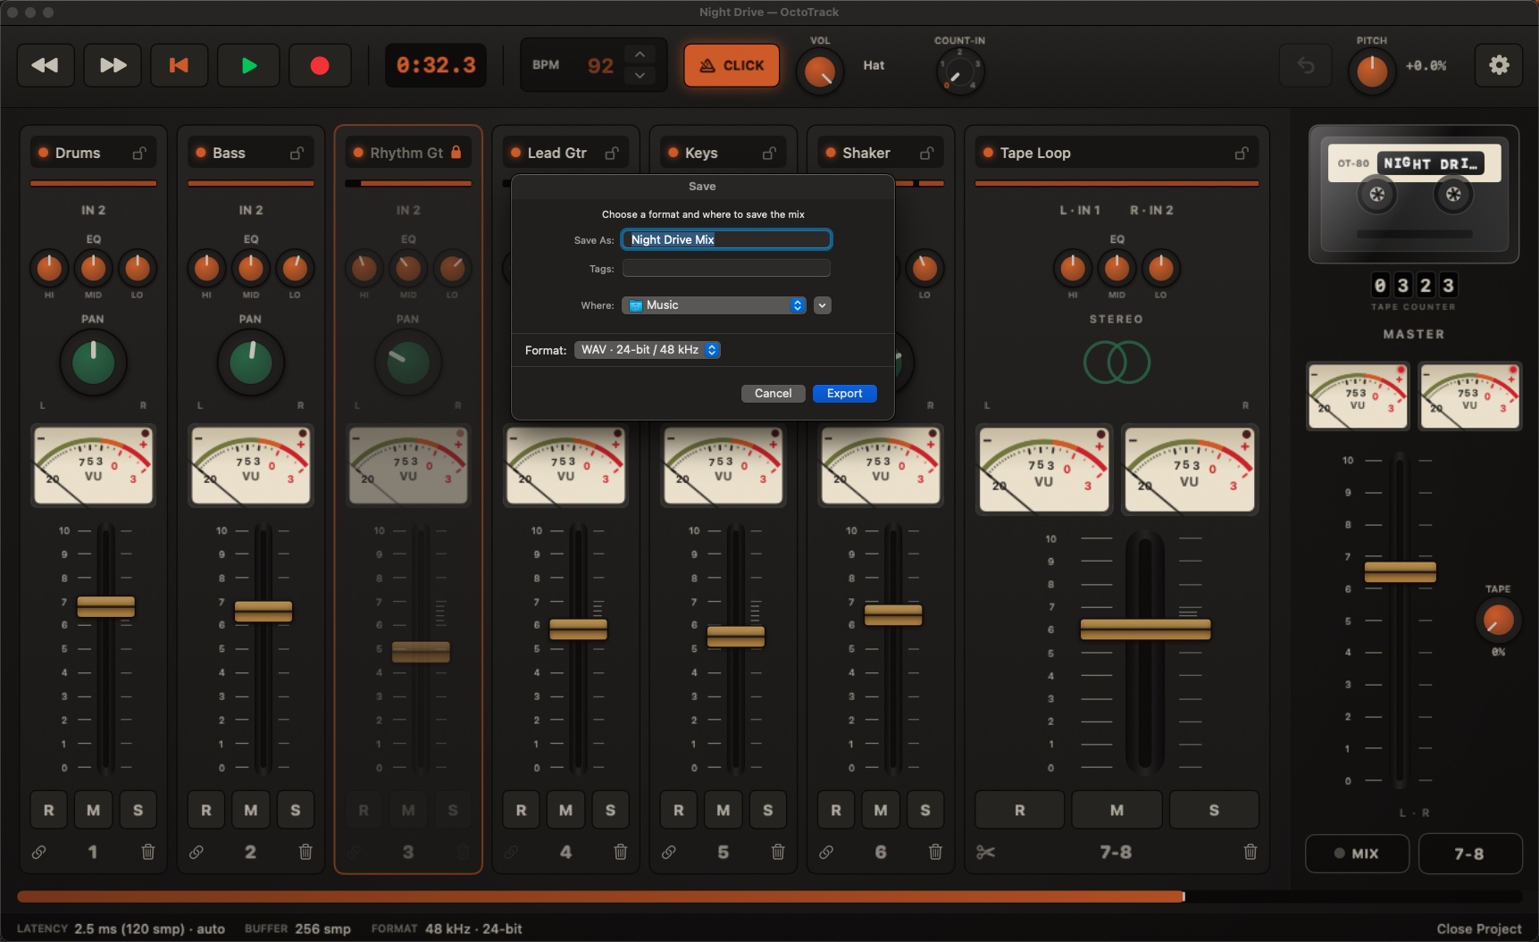1539x942 pixels.
Task: Arm recording with the red record button
Action: coord(320,65)
